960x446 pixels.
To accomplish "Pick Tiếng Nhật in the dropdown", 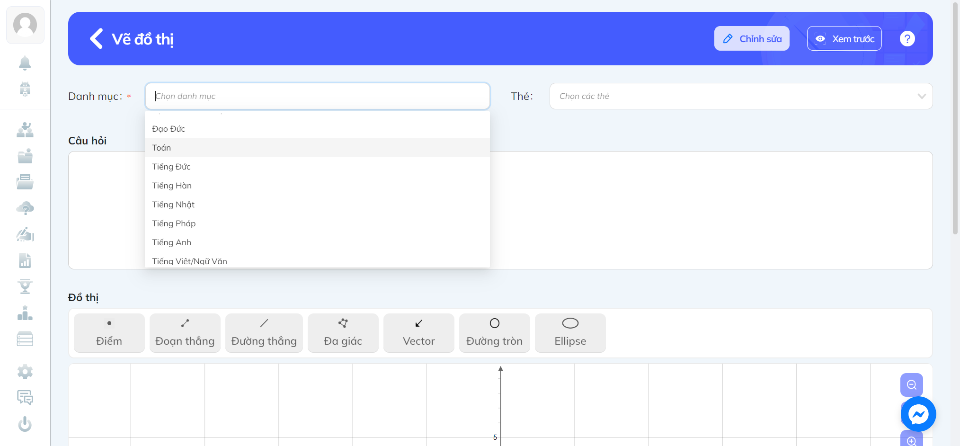I will click(317, 205).
